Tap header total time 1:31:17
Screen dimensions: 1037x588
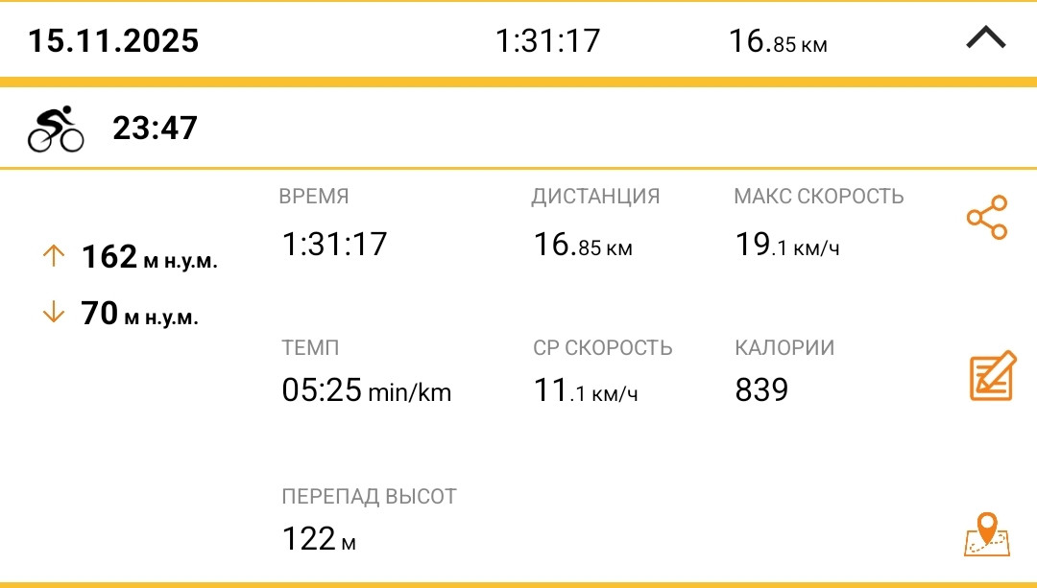(547, 41)
